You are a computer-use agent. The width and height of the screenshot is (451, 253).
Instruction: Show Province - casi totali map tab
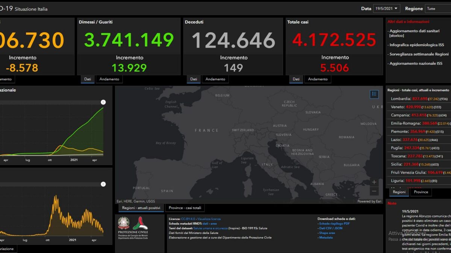point(185,208)
